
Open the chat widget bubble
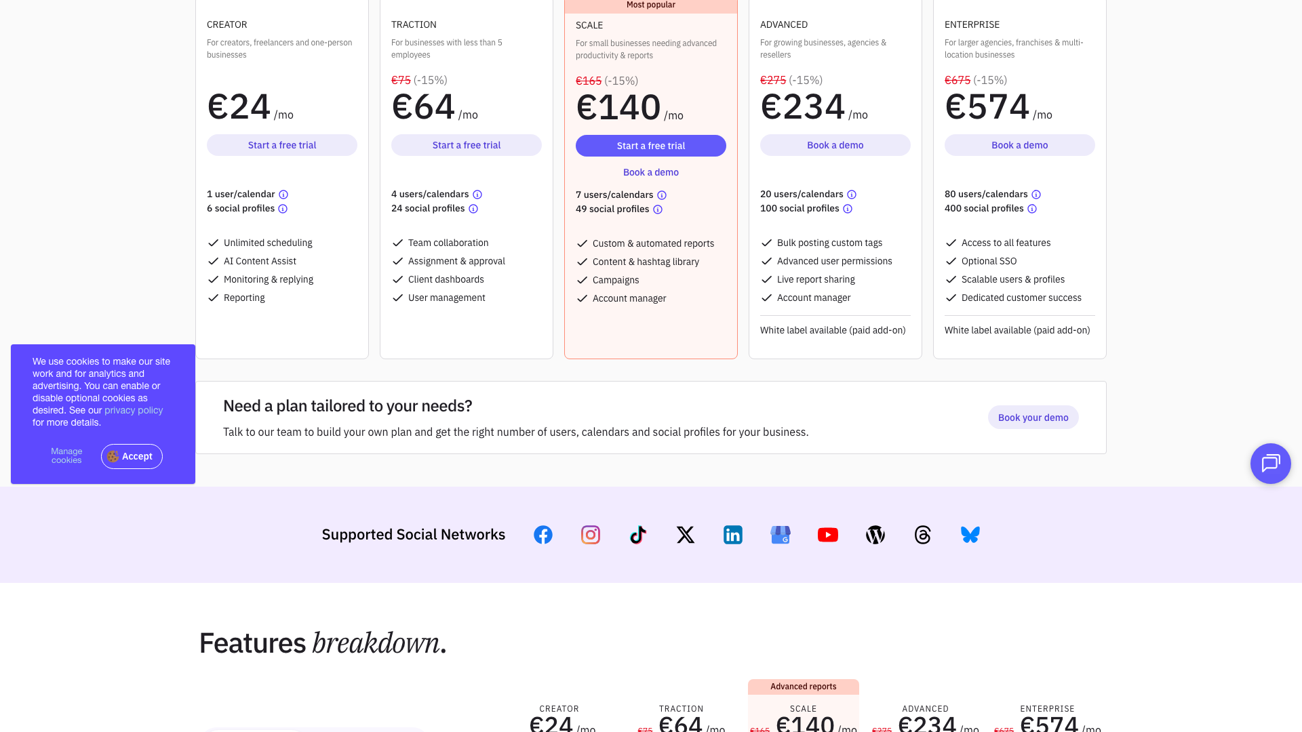(1271, 464)
